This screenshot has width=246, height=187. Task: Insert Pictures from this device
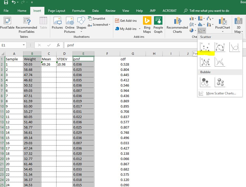click(x=57, y=23)
